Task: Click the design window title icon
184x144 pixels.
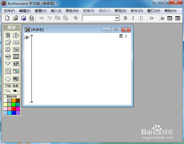Action: click(27, 30)
